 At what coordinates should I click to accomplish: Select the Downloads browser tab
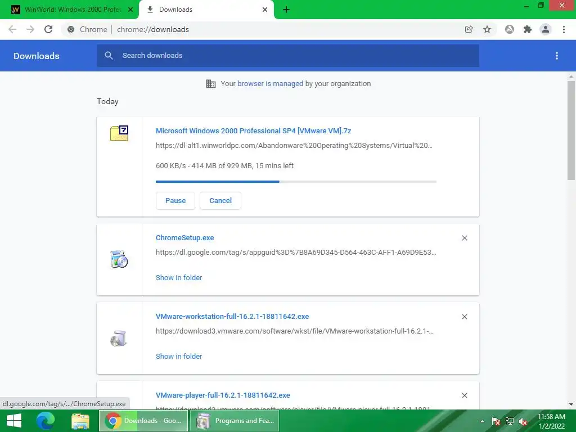pos(206,10)
